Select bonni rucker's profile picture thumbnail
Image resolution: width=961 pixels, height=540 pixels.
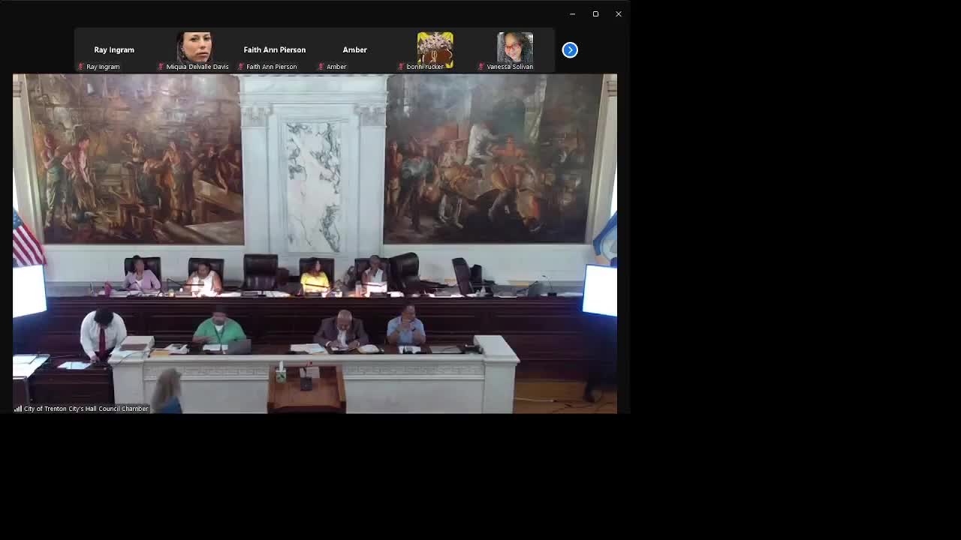pos(435,50)
